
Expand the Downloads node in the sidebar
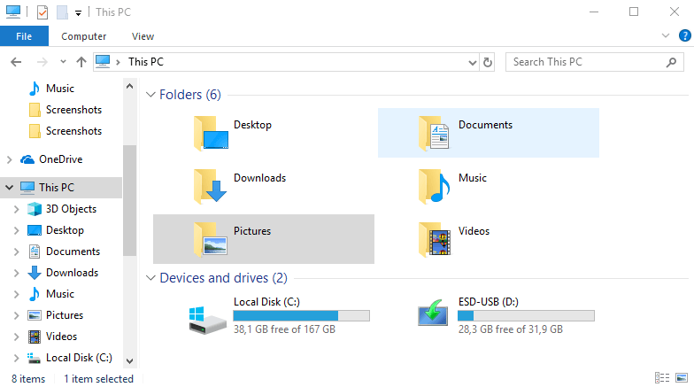[x=16, y=273]
